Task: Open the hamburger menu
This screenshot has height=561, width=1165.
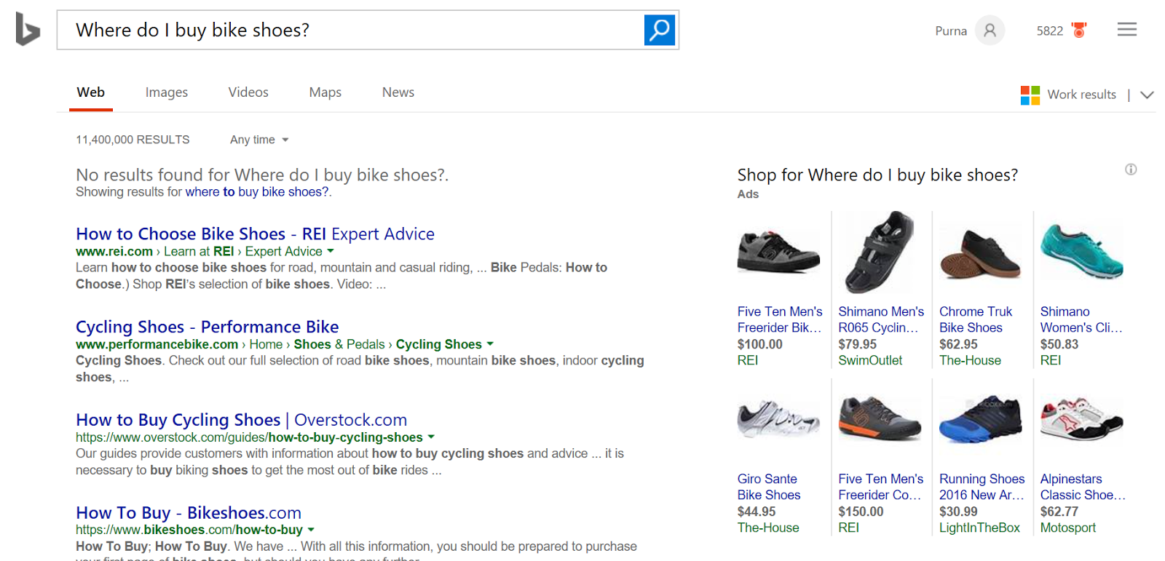Action: click(1126, 30)
